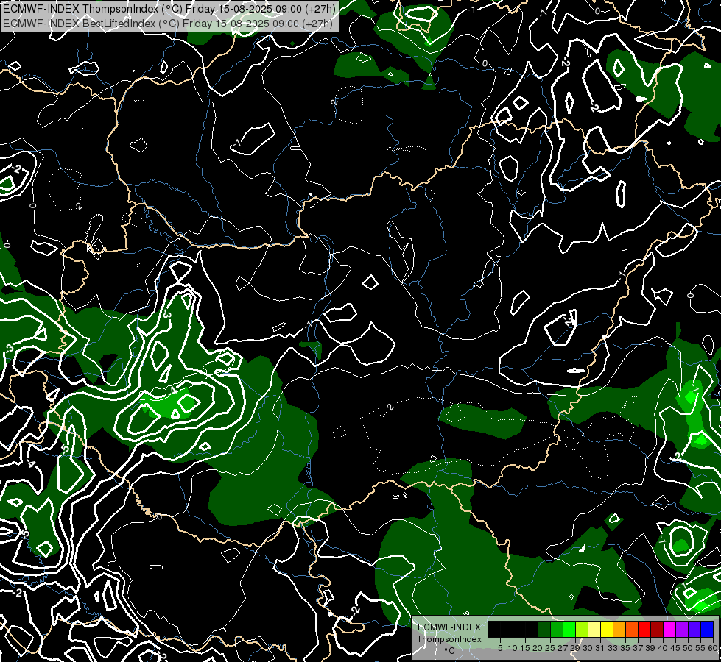Click the BestLiftedIndex title line at top
721x662 pixels.
pyautogui.click(x=167, y=23)
